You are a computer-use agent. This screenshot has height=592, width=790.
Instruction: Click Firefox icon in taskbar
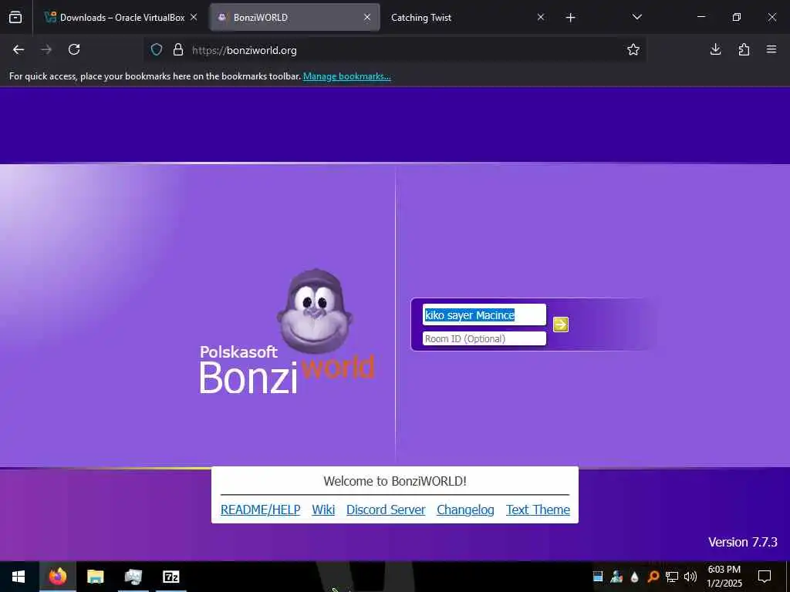[57, 577]
